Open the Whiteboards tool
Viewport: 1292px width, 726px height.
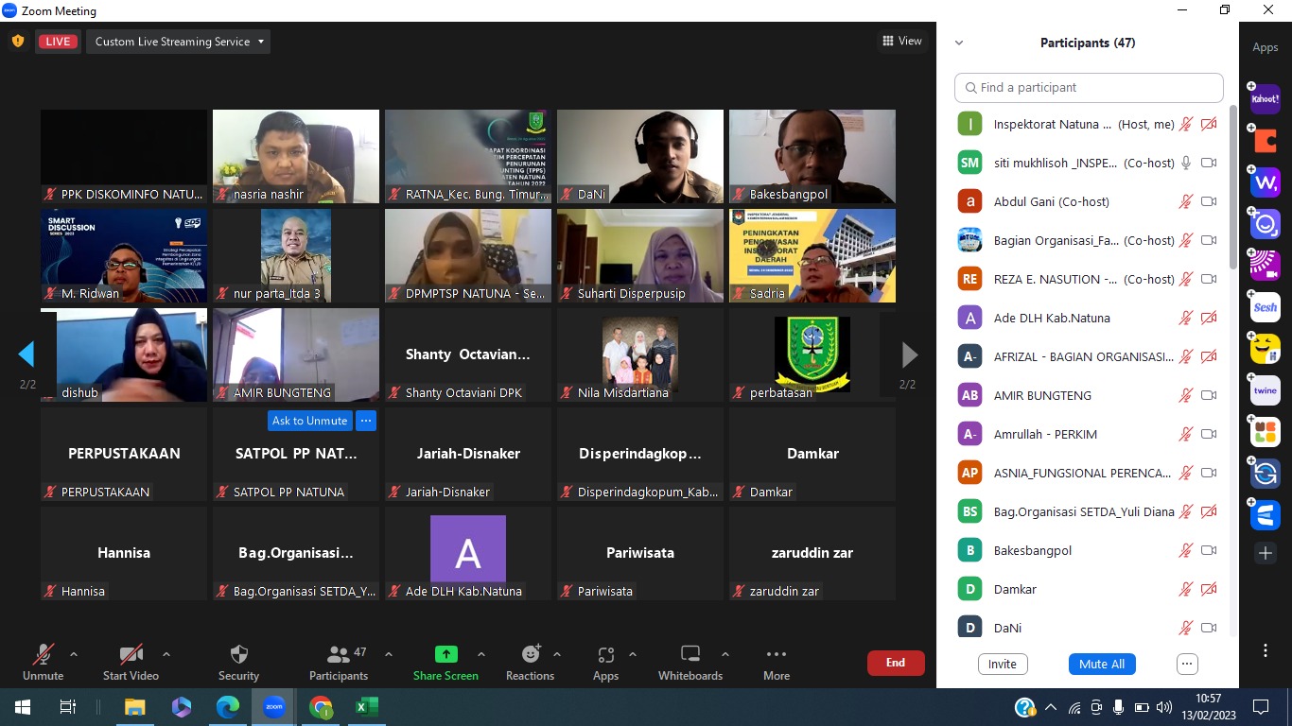coord(690,655)
